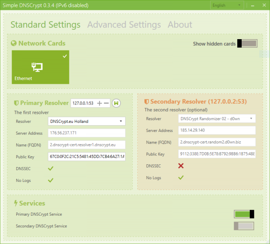Click the Ethernet network card tile
The width and height of the screenshot is (270, 244).
(40, 67)
